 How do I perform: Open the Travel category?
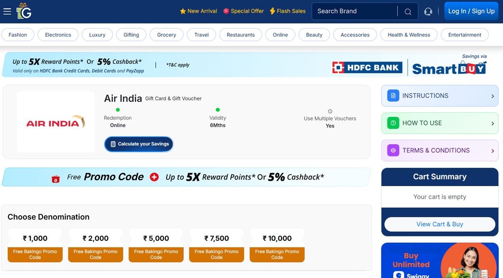click(x=202, y=35)
